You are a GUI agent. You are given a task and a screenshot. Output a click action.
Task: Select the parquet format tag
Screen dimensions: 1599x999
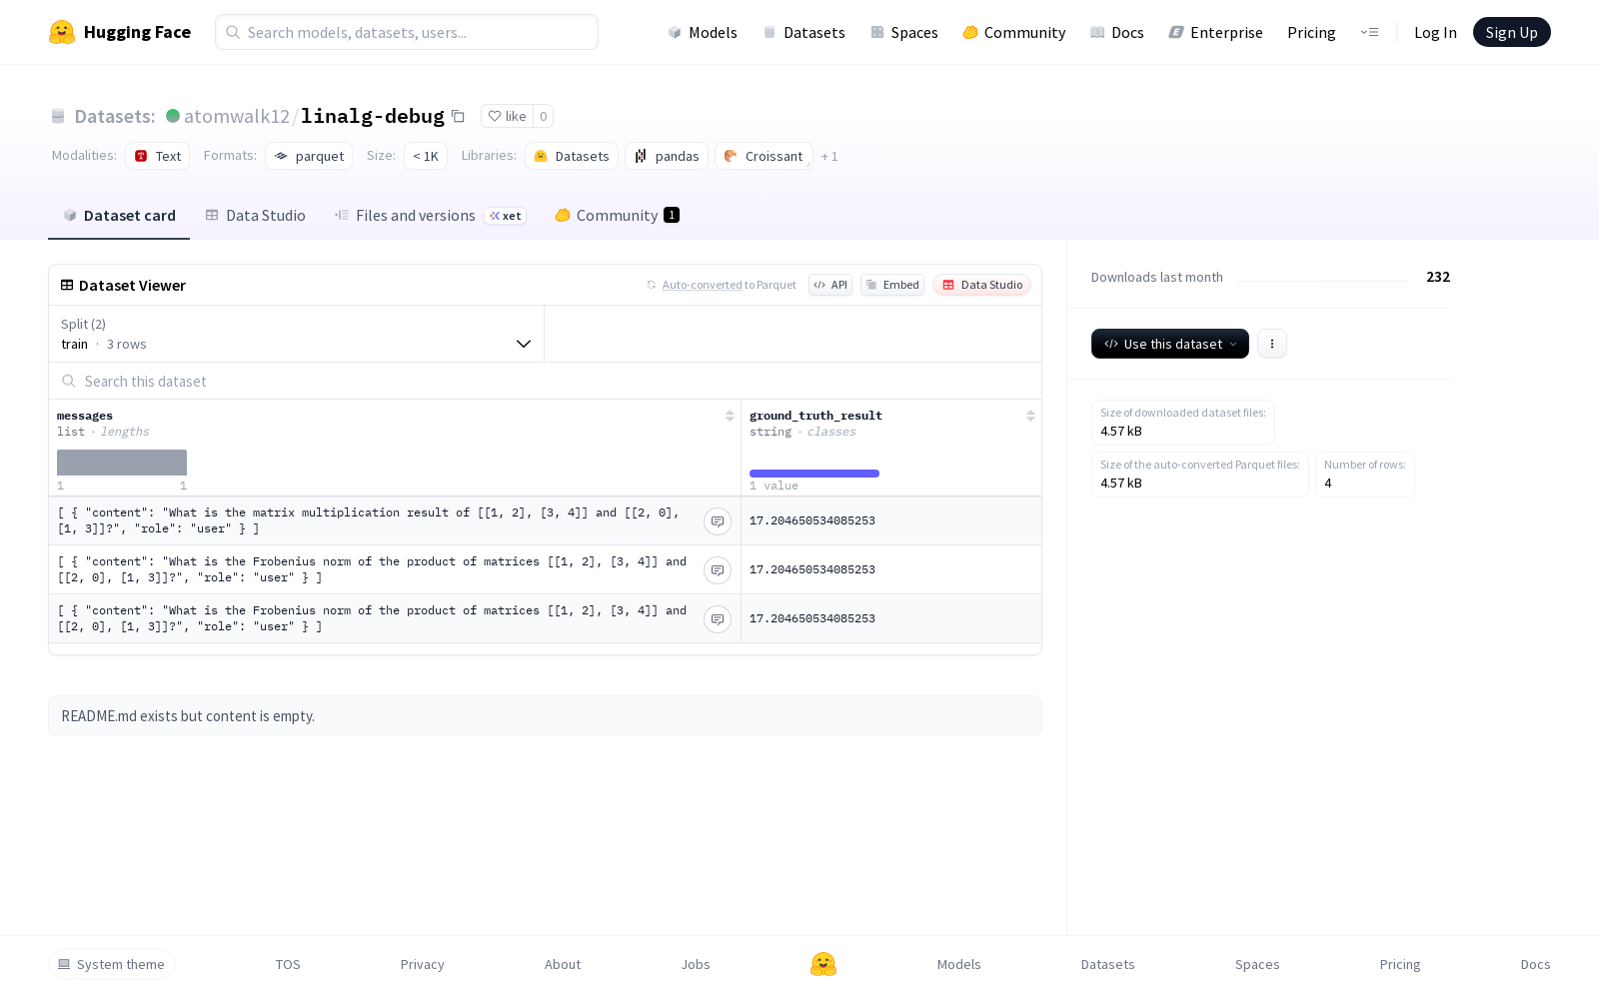point(309,156)
